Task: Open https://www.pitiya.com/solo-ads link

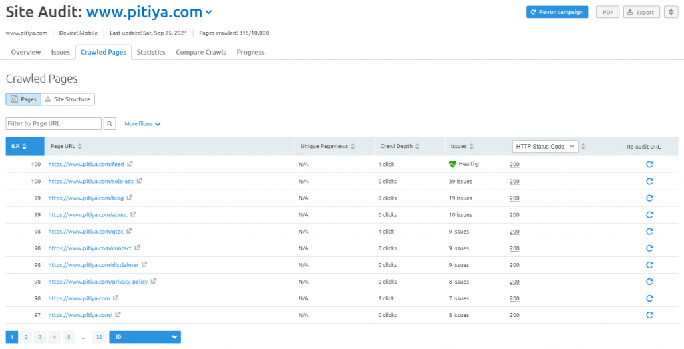Action: coord(91,182)
